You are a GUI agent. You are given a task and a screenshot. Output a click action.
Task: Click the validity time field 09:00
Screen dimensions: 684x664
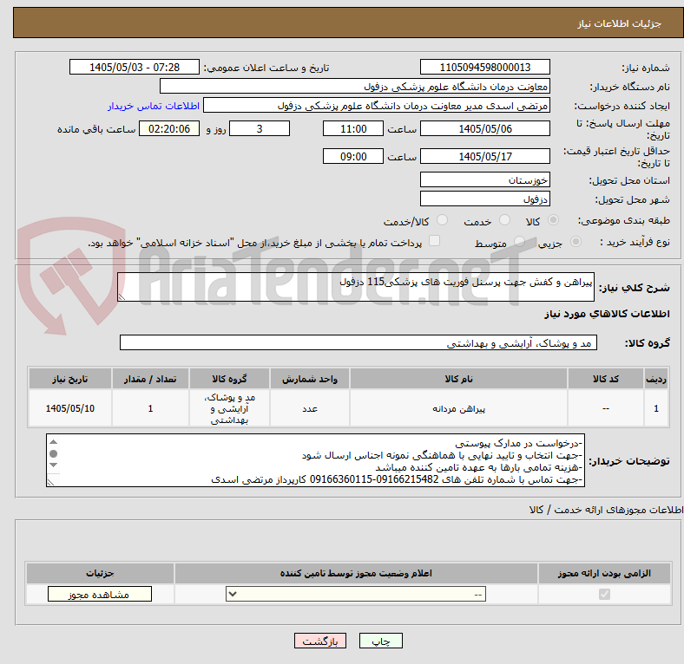point(353,156)
